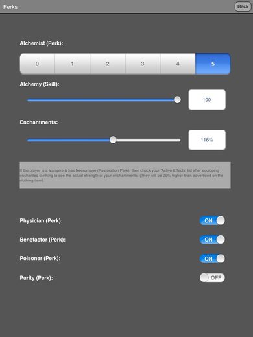Image resolution: width=253 pixels, height=337 pixels.
Task: Turn off the Physician perk switch
Action: [x=212, y=220]
